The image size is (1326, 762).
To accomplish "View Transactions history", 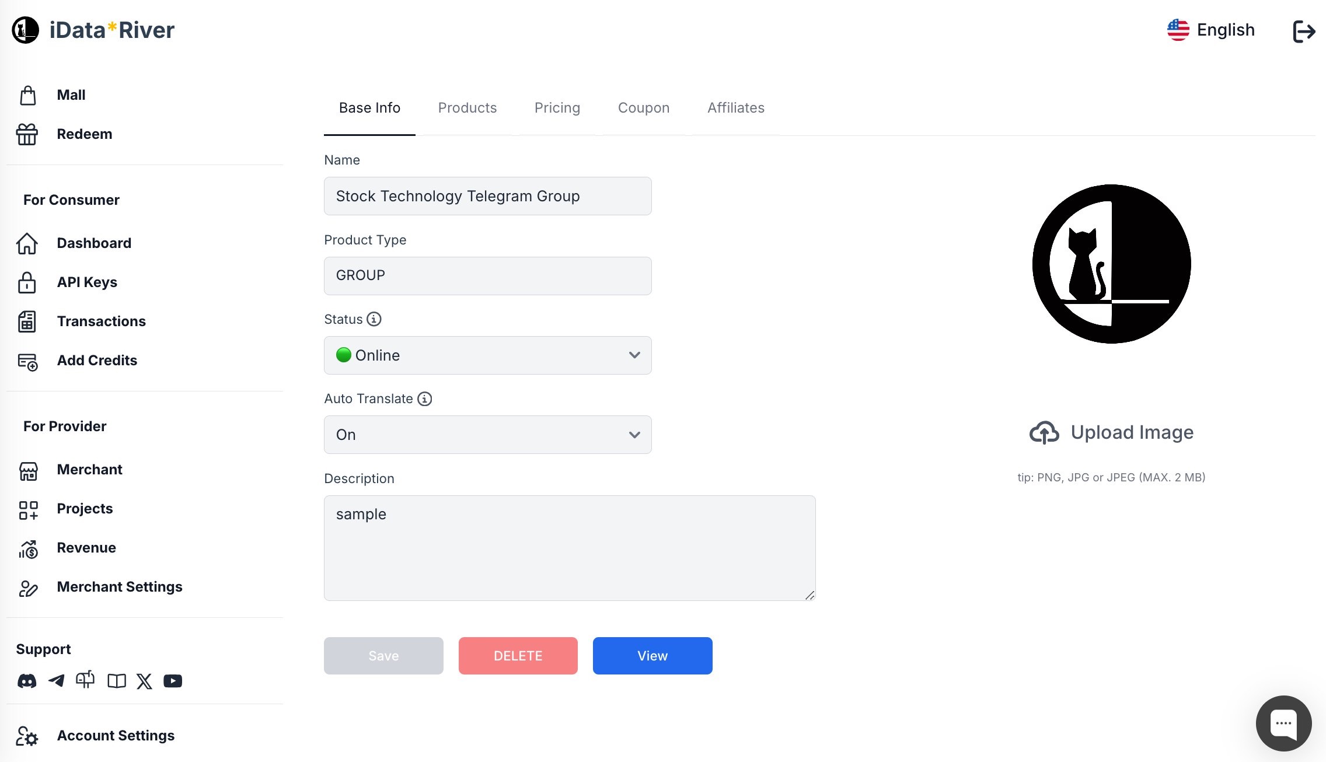I will 101,320.
